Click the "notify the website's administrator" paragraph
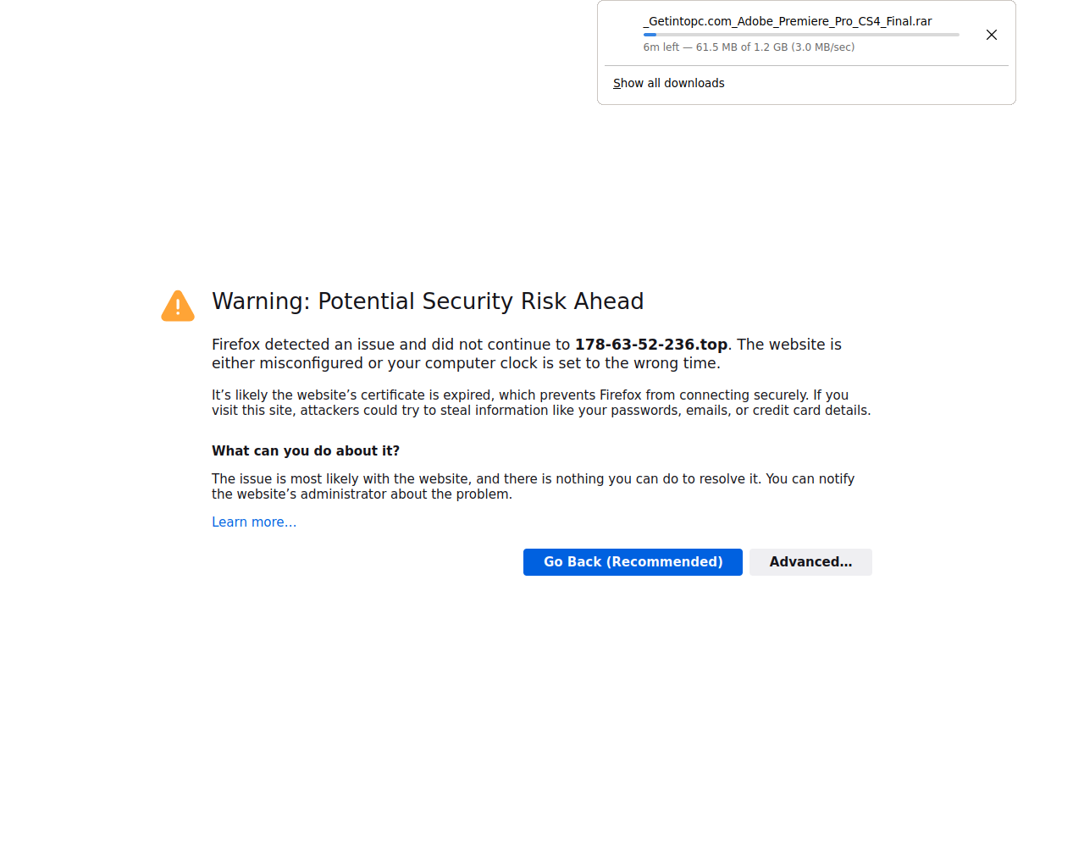Image resolution: width=1084 pixels, height=867 pixels. [x=534, y=487]
